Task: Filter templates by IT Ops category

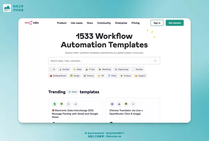Action: (90, 69)
